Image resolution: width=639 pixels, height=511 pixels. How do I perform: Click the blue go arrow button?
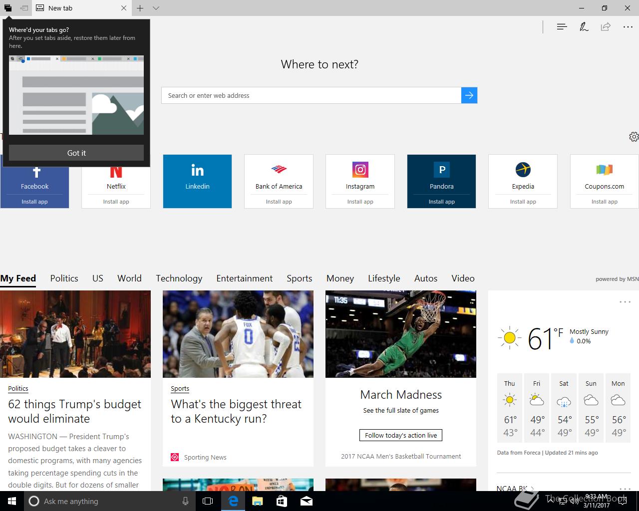point(469,95)
